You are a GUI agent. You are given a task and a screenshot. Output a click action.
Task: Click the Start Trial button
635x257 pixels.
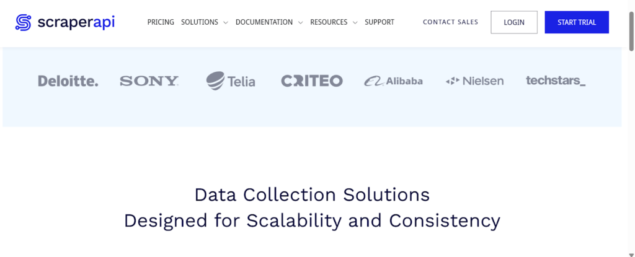coord(577,22)
